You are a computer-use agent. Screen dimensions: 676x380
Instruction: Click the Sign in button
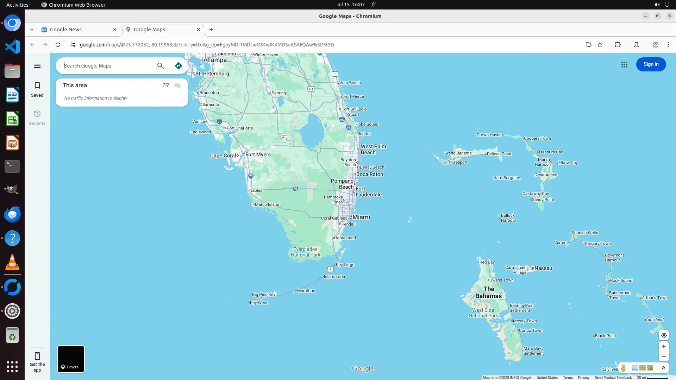pyautogui.click(x=651, y=64)
